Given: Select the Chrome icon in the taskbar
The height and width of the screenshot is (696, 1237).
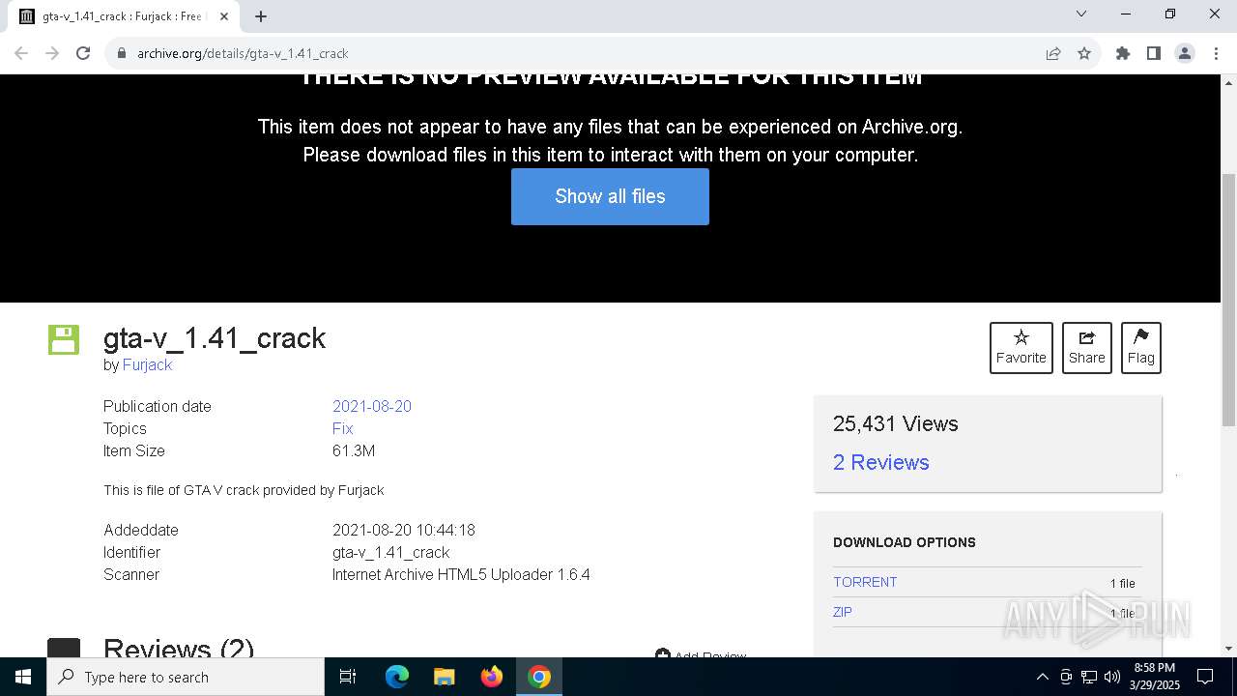Looking at the screenshot, I should point(539,677).
